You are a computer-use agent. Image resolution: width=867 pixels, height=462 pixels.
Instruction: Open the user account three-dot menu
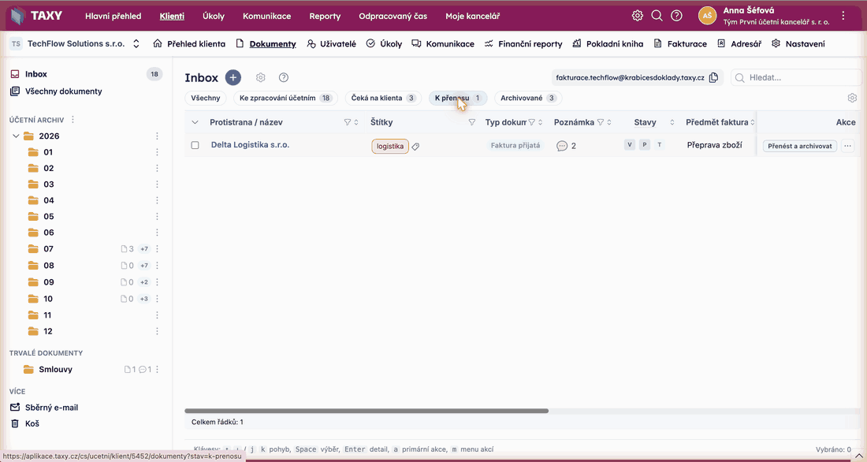(x=843, y=16)
